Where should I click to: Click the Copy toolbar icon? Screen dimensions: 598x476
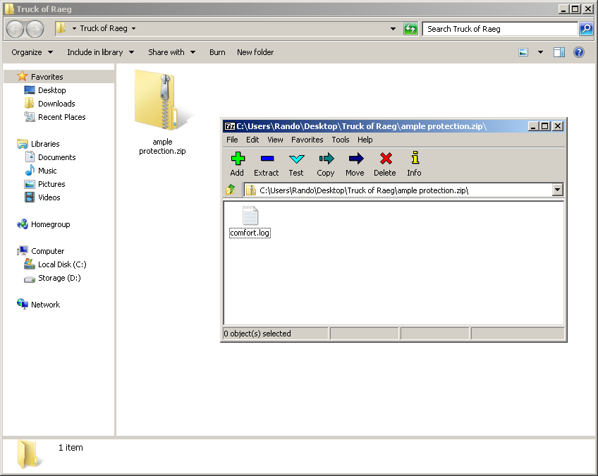pos(326,164)
